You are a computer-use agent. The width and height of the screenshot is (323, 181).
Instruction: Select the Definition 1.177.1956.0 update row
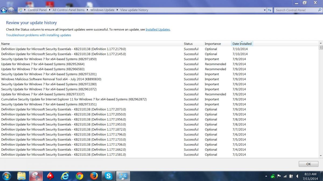click(159, 119)
